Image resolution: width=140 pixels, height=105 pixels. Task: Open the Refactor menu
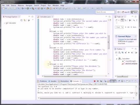[21, 6]
